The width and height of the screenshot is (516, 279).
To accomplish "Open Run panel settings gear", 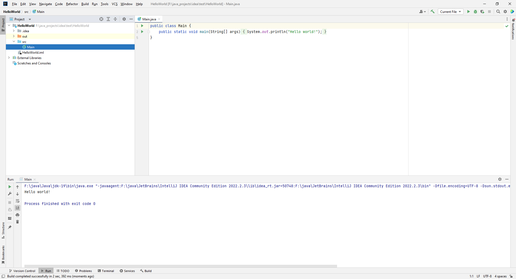I will click(x=500, y=179).
